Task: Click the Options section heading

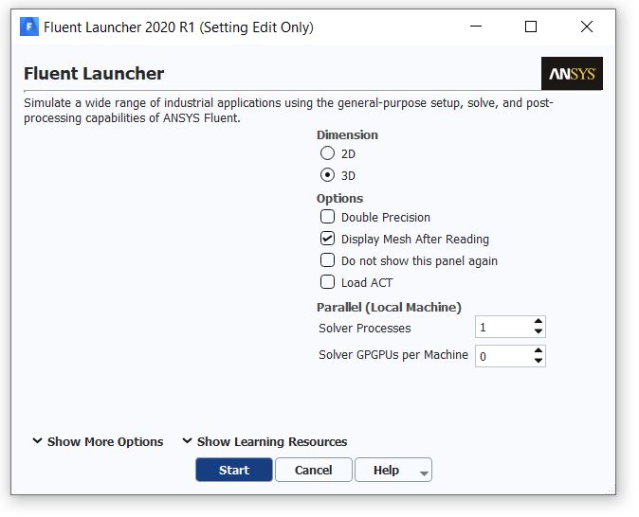Action: coord(339,198)
